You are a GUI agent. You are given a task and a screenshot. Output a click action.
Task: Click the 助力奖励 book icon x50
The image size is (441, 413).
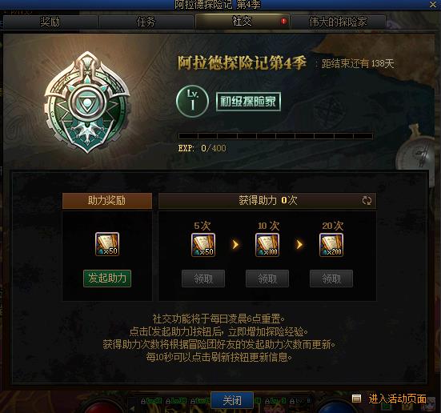pyautogui.click(x=107, y=244)
